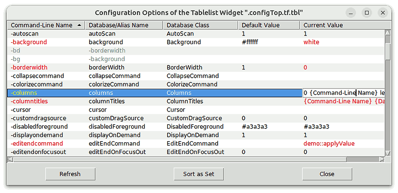Click the Close button at bottom
The width and height of the screenshot is (398, 193).
click(327, 174)
